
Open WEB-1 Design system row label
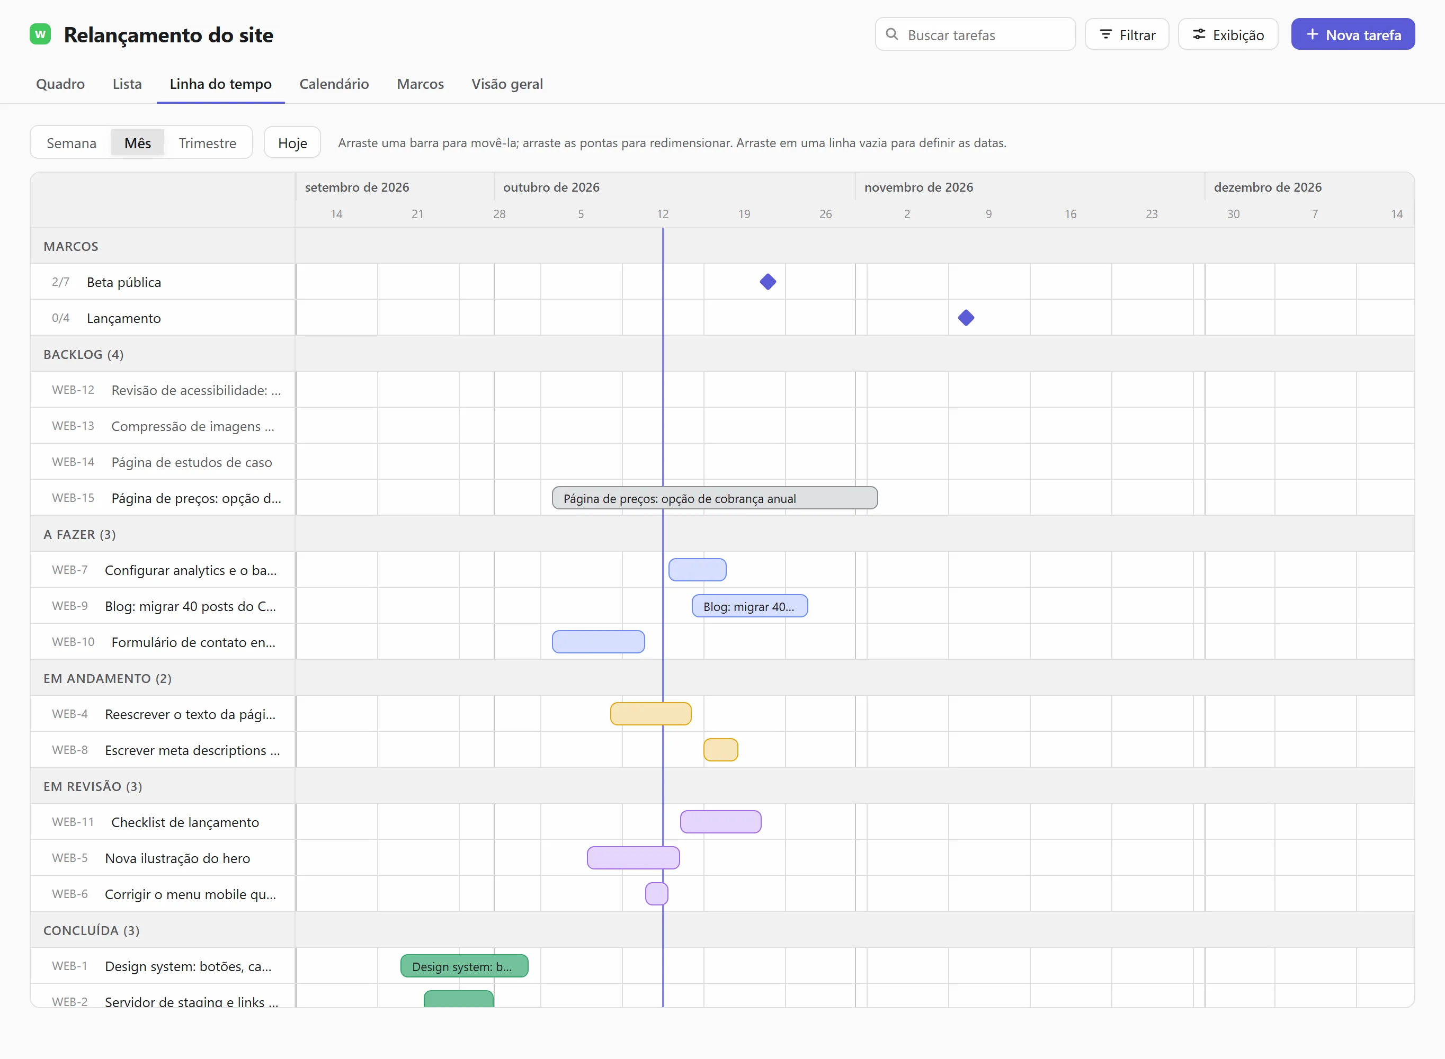pyautogui.click(x=163, y=966)
